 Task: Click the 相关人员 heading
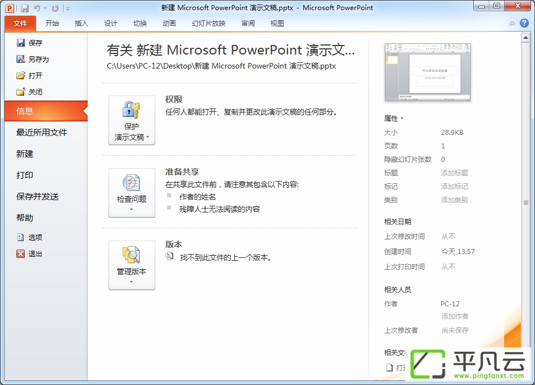(x=398, y=290)
